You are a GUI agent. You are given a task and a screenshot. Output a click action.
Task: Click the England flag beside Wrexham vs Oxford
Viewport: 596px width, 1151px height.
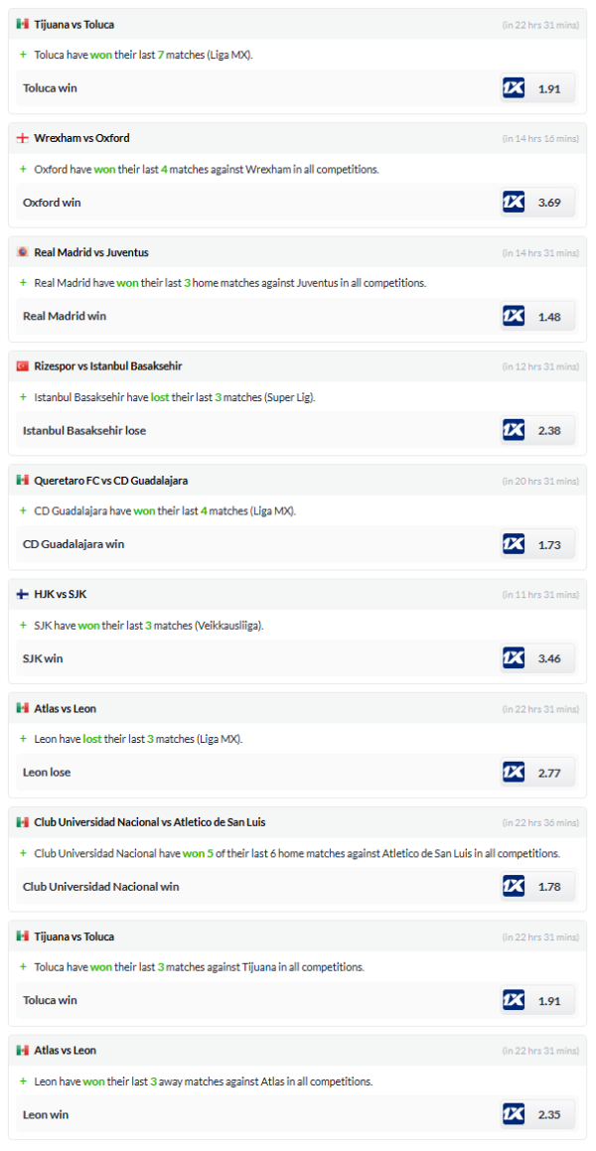click(22, 138)
